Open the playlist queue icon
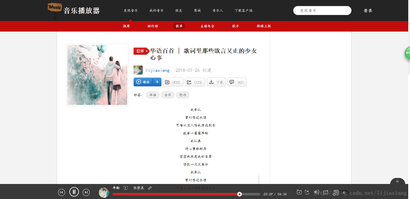 (336, 192)
